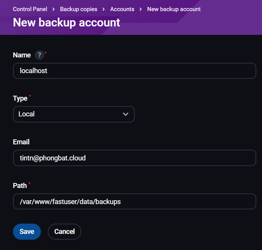The image size is (262, 250).
Task: Click the Path field with /var/www/fastuser/data/backups
Action: point(134,201)
